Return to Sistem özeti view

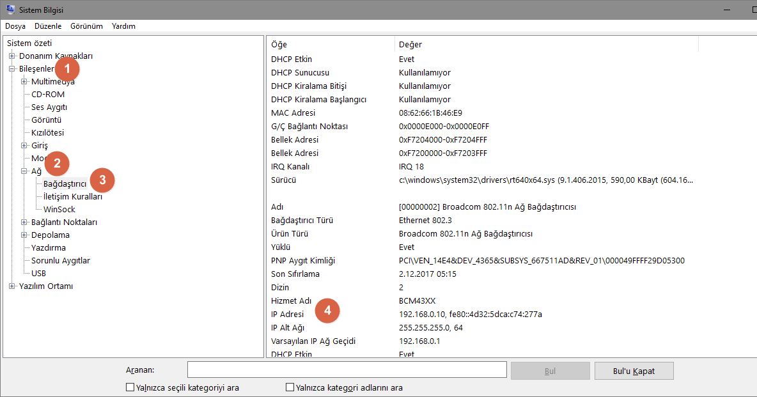(x=29, y=43)
